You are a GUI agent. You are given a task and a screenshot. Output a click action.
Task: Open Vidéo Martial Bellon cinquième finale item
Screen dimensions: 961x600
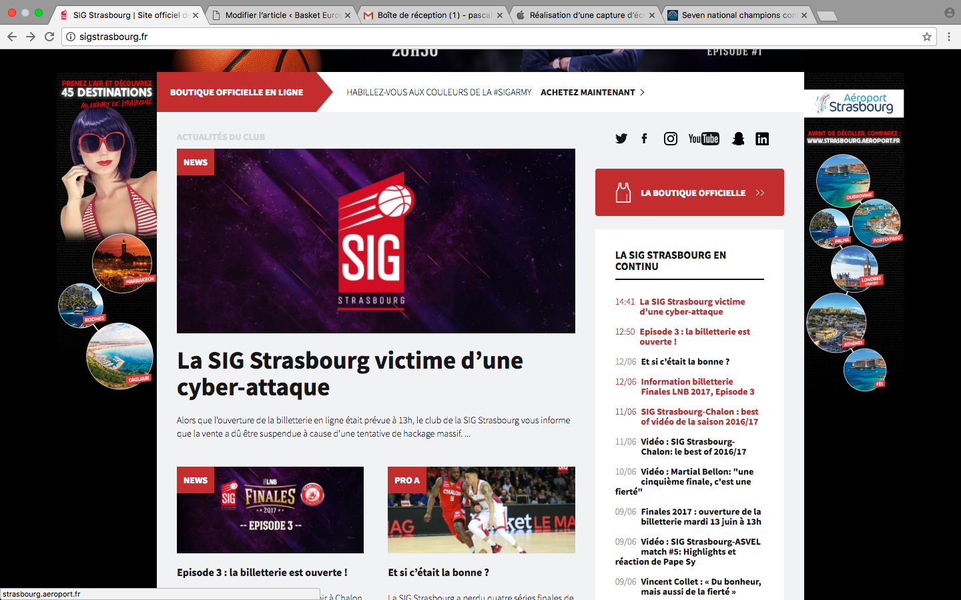click(685, 481)
